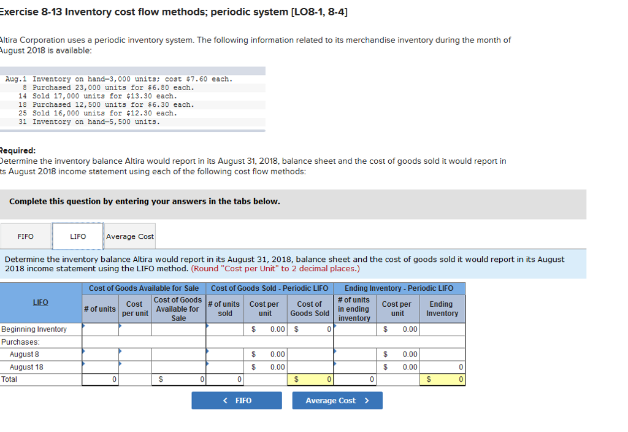This screenshot has width=628, height=432.
Task: Click the 'Purchases:' row label
Action: (x=20, y=342)
